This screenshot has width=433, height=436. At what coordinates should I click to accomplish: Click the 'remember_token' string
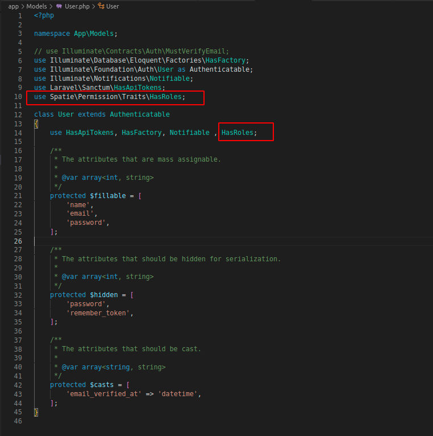(98, 313)
